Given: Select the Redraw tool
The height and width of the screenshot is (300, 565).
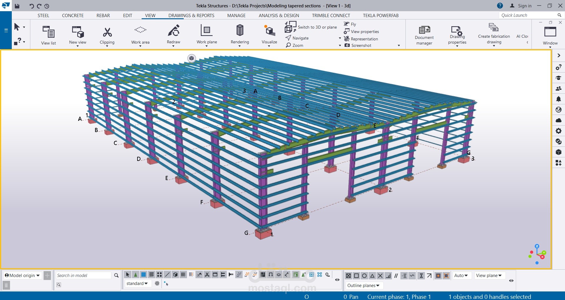Looking at the screenshot, I should point(173,35).
